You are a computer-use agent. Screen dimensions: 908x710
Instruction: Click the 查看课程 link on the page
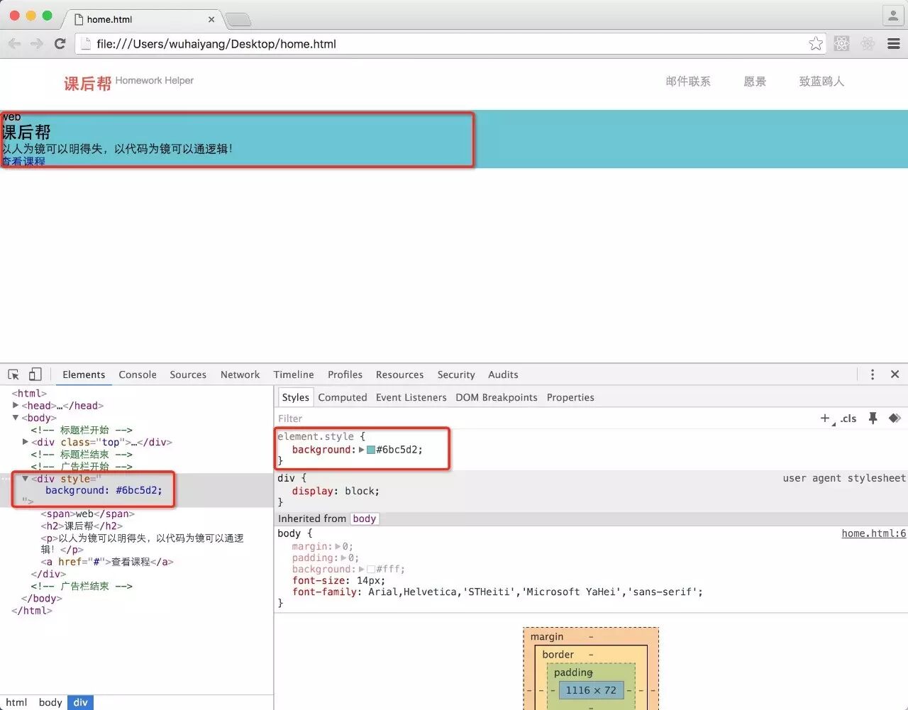point(23,162)
